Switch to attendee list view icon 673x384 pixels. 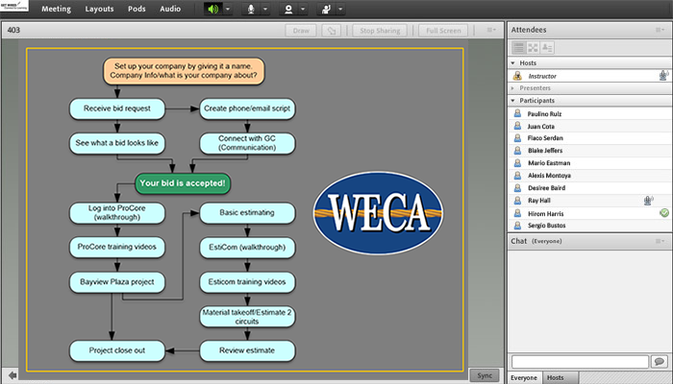(x=518, y=47)
